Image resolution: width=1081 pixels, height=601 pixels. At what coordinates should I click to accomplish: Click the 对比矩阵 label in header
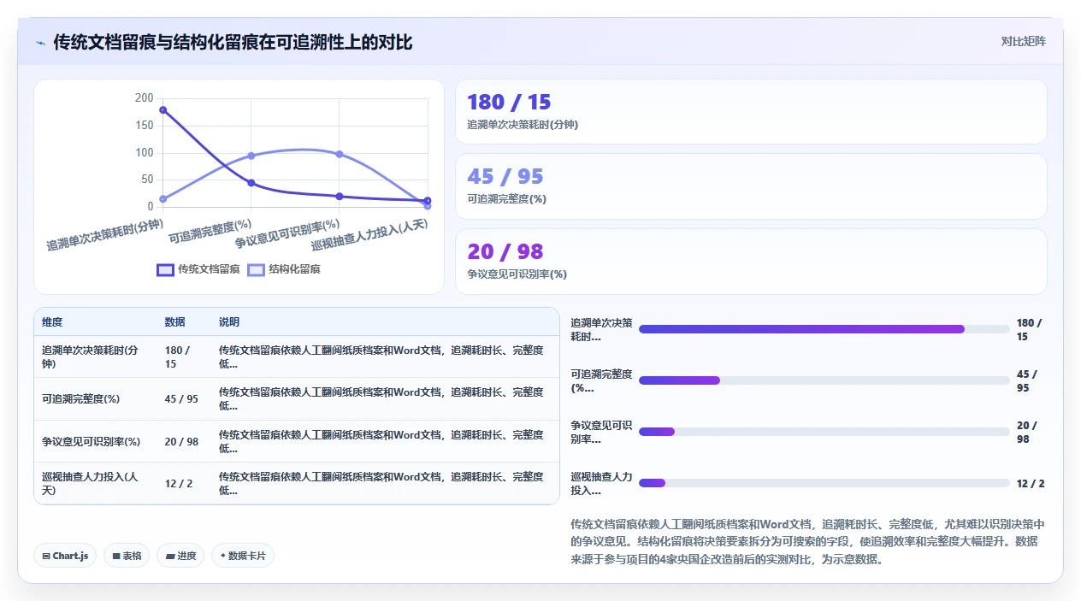1023,41
